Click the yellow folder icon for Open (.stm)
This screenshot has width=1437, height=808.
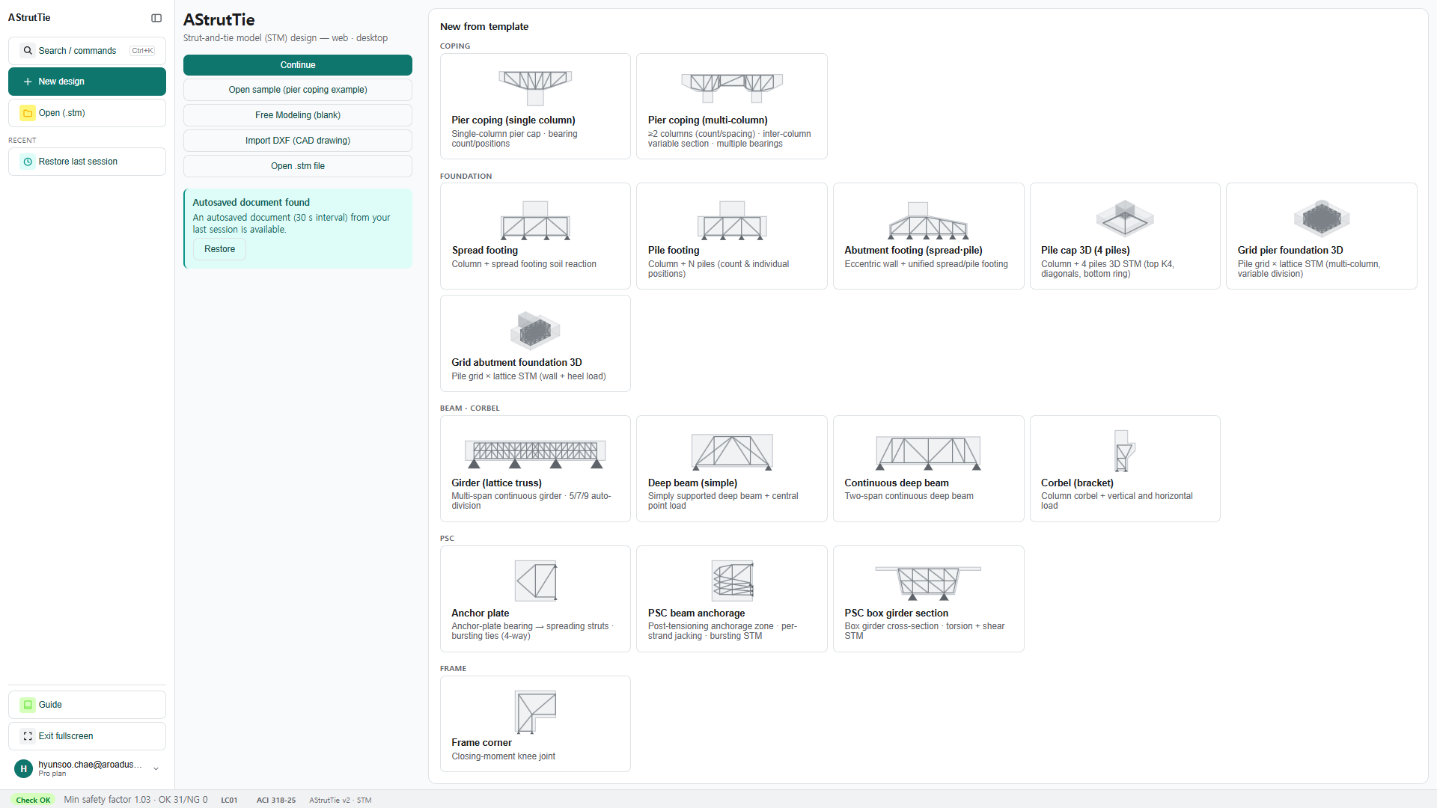pyautogui.click(x=28, y=113)
